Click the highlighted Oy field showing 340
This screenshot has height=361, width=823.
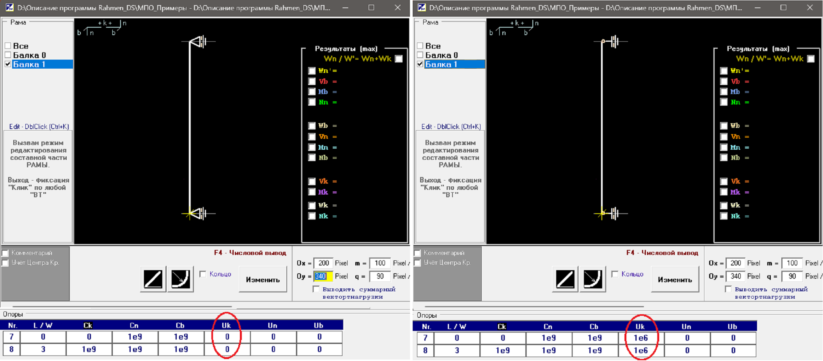coord(323,276)
